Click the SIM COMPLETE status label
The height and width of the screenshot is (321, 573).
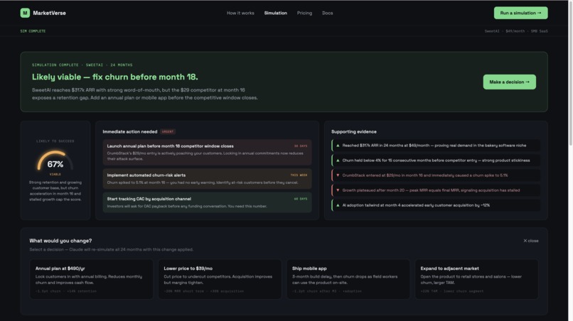click(x=33, y=31)
